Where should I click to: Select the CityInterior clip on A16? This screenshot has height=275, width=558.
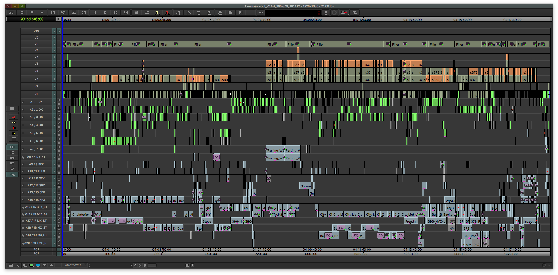pyautogui.click(x=81, y=214)
